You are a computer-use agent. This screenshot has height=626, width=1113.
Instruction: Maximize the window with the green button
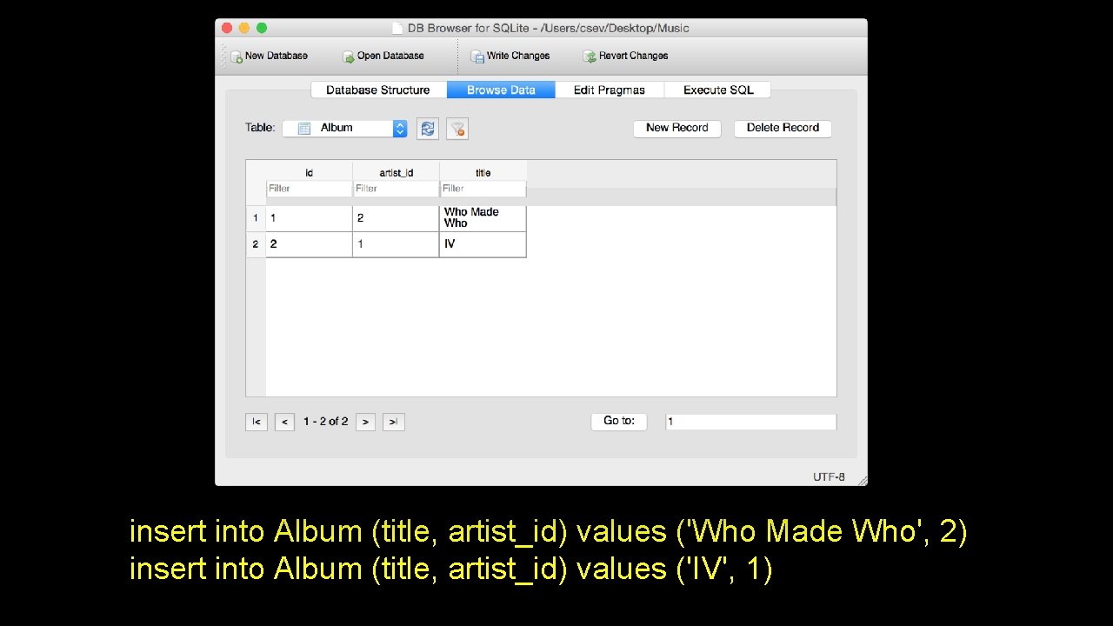tap(262, 28)
